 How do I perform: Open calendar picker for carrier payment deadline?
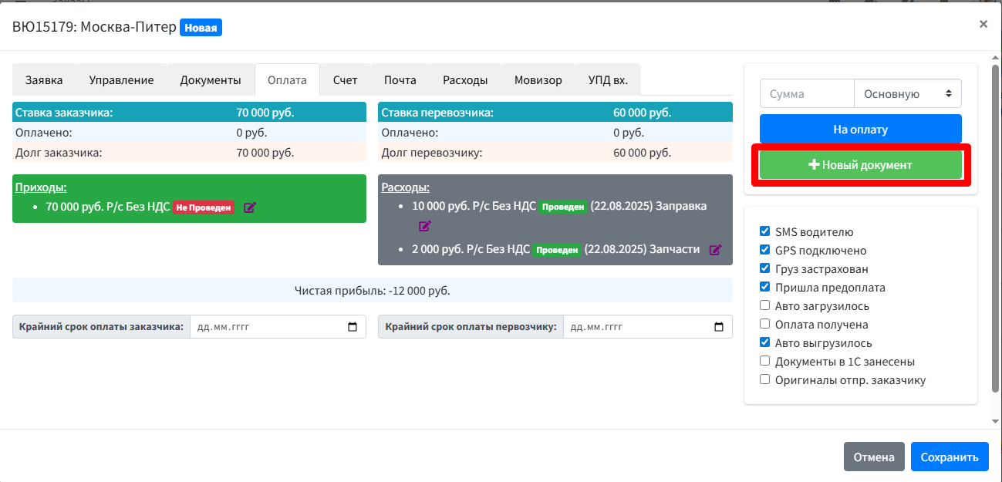pos(719,327)
